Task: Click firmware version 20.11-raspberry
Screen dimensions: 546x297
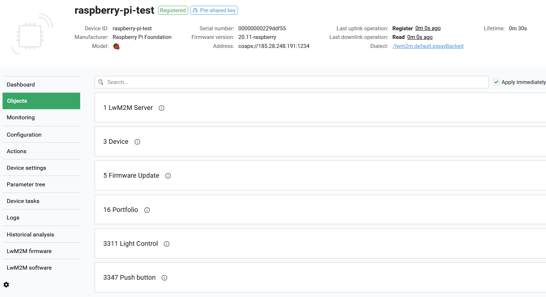Action: (x=257, y=37)
